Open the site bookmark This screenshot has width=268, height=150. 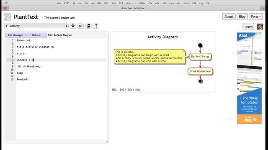point(59,3)
